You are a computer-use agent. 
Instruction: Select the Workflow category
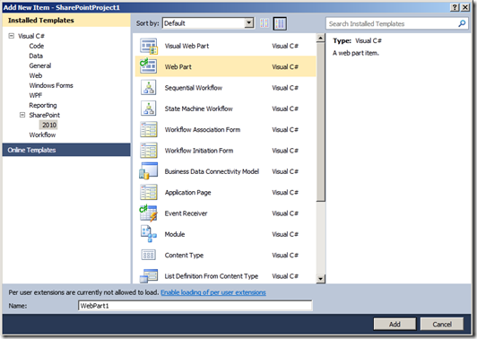[42, 135]
